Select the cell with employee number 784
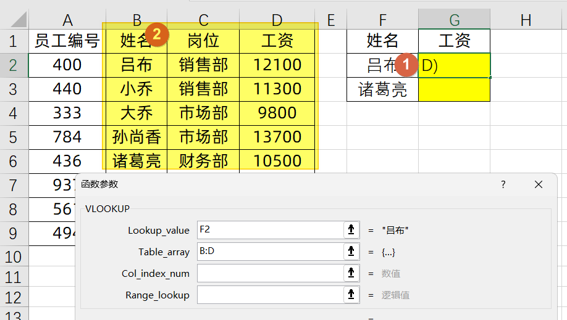 [x=67, y=137]
